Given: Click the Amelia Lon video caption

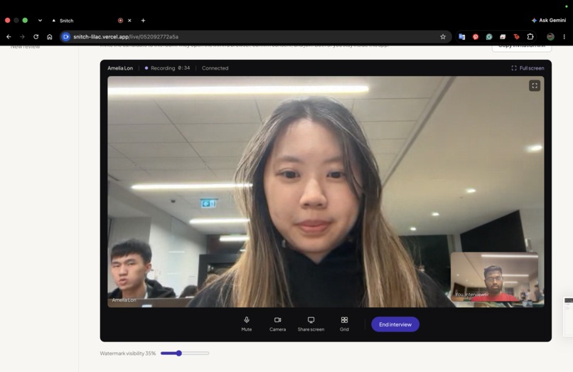Looking at the screenshot, I should coord(124,300).
